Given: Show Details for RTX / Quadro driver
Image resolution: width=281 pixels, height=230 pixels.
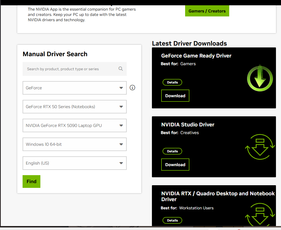Looking at the screenshot, I should coord(172,220).
